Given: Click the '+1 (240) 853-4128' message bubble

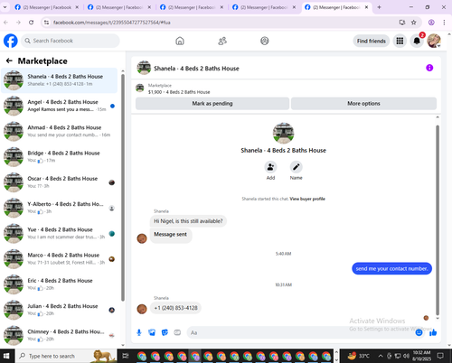Looking at the screenshot, I should (x=175, y=308).
